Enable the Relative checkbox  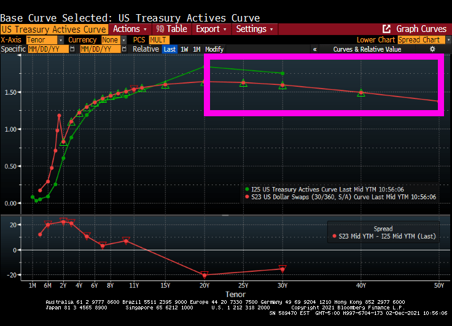click(x=146, y=49)
